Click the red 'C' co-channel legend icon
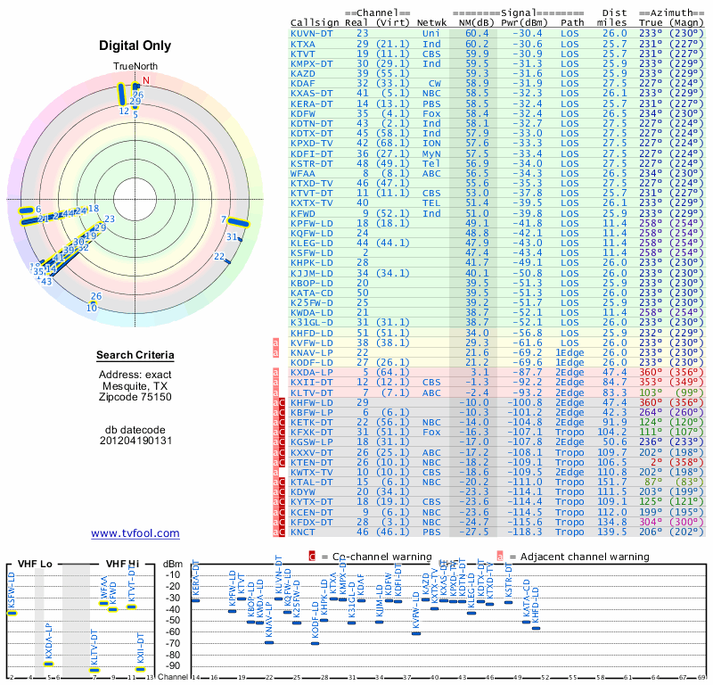Image resolution: width=713 pixels, height=685 pixels. [x=312, y=557]
